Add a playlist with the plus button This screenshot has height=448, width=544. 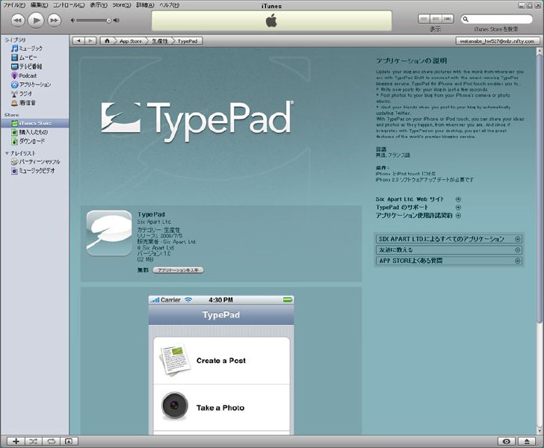[16, 441]
